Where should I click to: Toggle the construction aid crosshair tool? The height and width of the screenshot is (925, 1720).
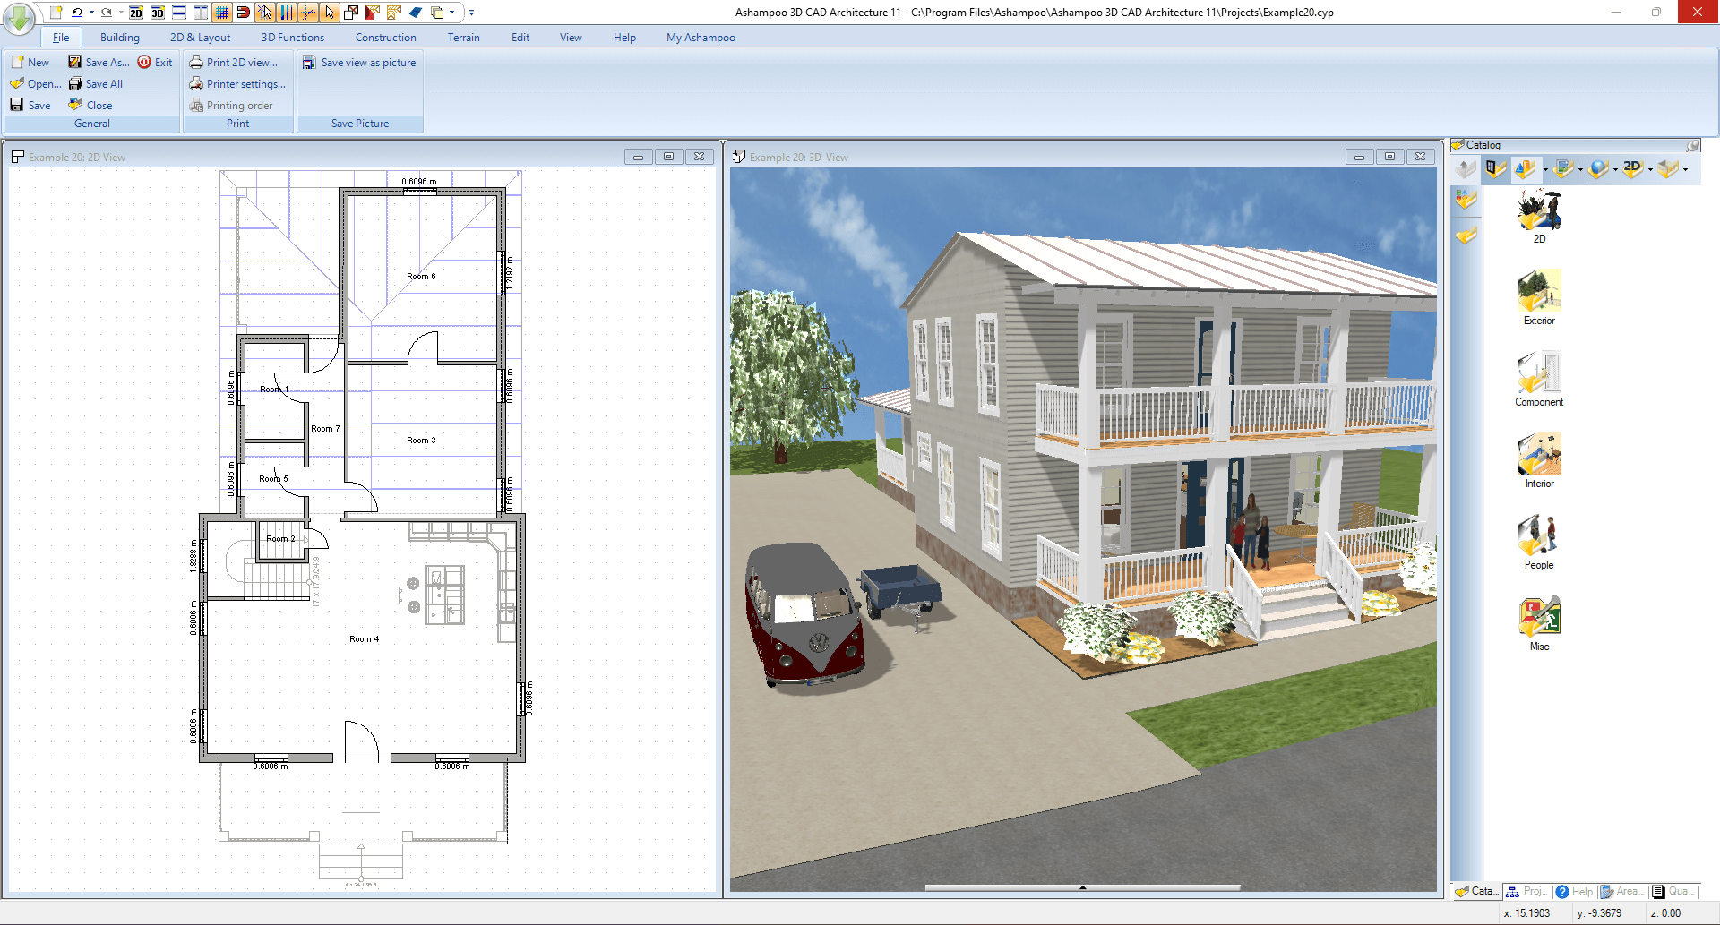click(307, 13)
